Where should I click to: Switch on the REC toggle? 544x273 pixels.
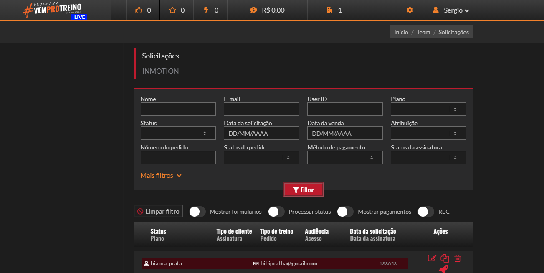coord(426,212)
